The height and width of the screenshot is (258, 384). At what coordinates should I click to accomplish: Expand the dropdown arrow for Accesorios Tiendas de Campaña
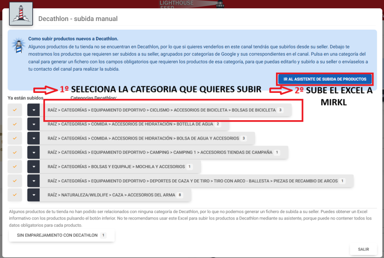pyautogui.click(x=33, y=153)
